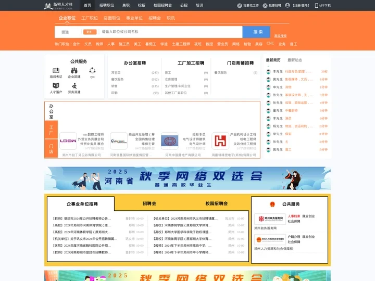375x281 pixels.
Task: Click hot position 土建工程师
Action: (x=181, y=44)
